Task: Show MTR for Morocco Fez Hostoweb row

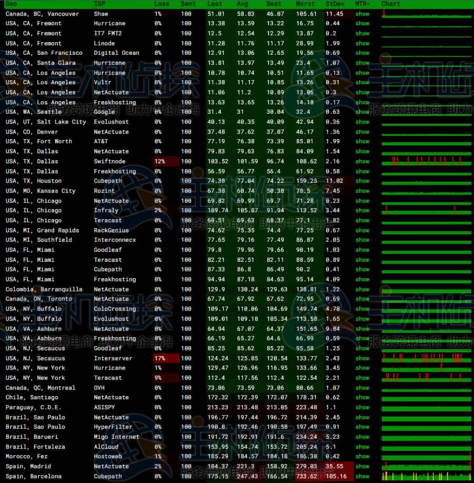Action: [x=362, y=457]
